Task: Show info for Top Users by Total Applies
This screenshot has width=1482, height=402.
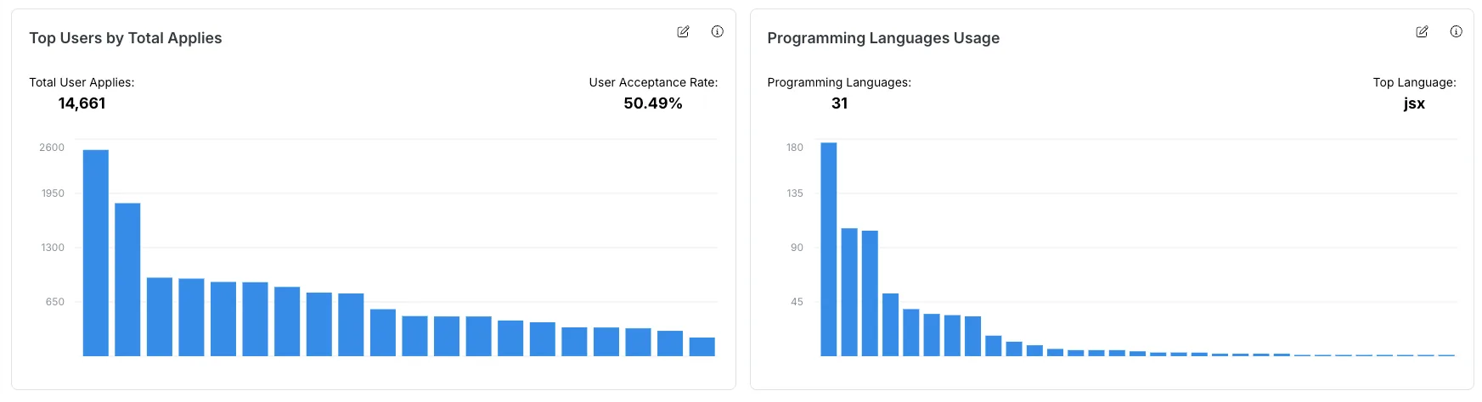Action: pos(717,31)
